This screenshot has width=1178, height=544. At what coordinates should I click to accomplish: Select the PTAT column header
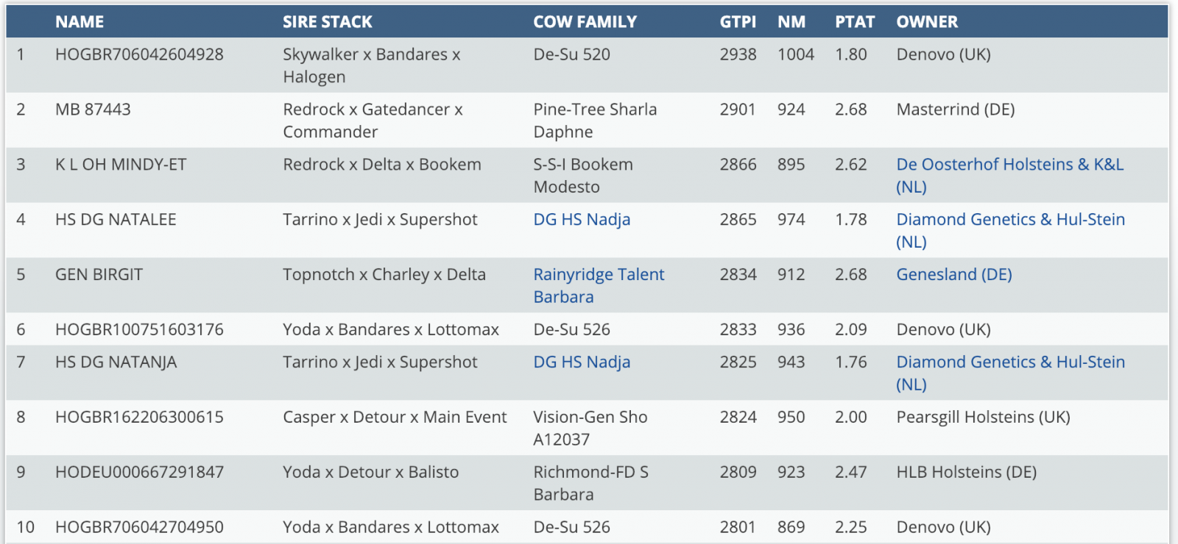(855, 22)
